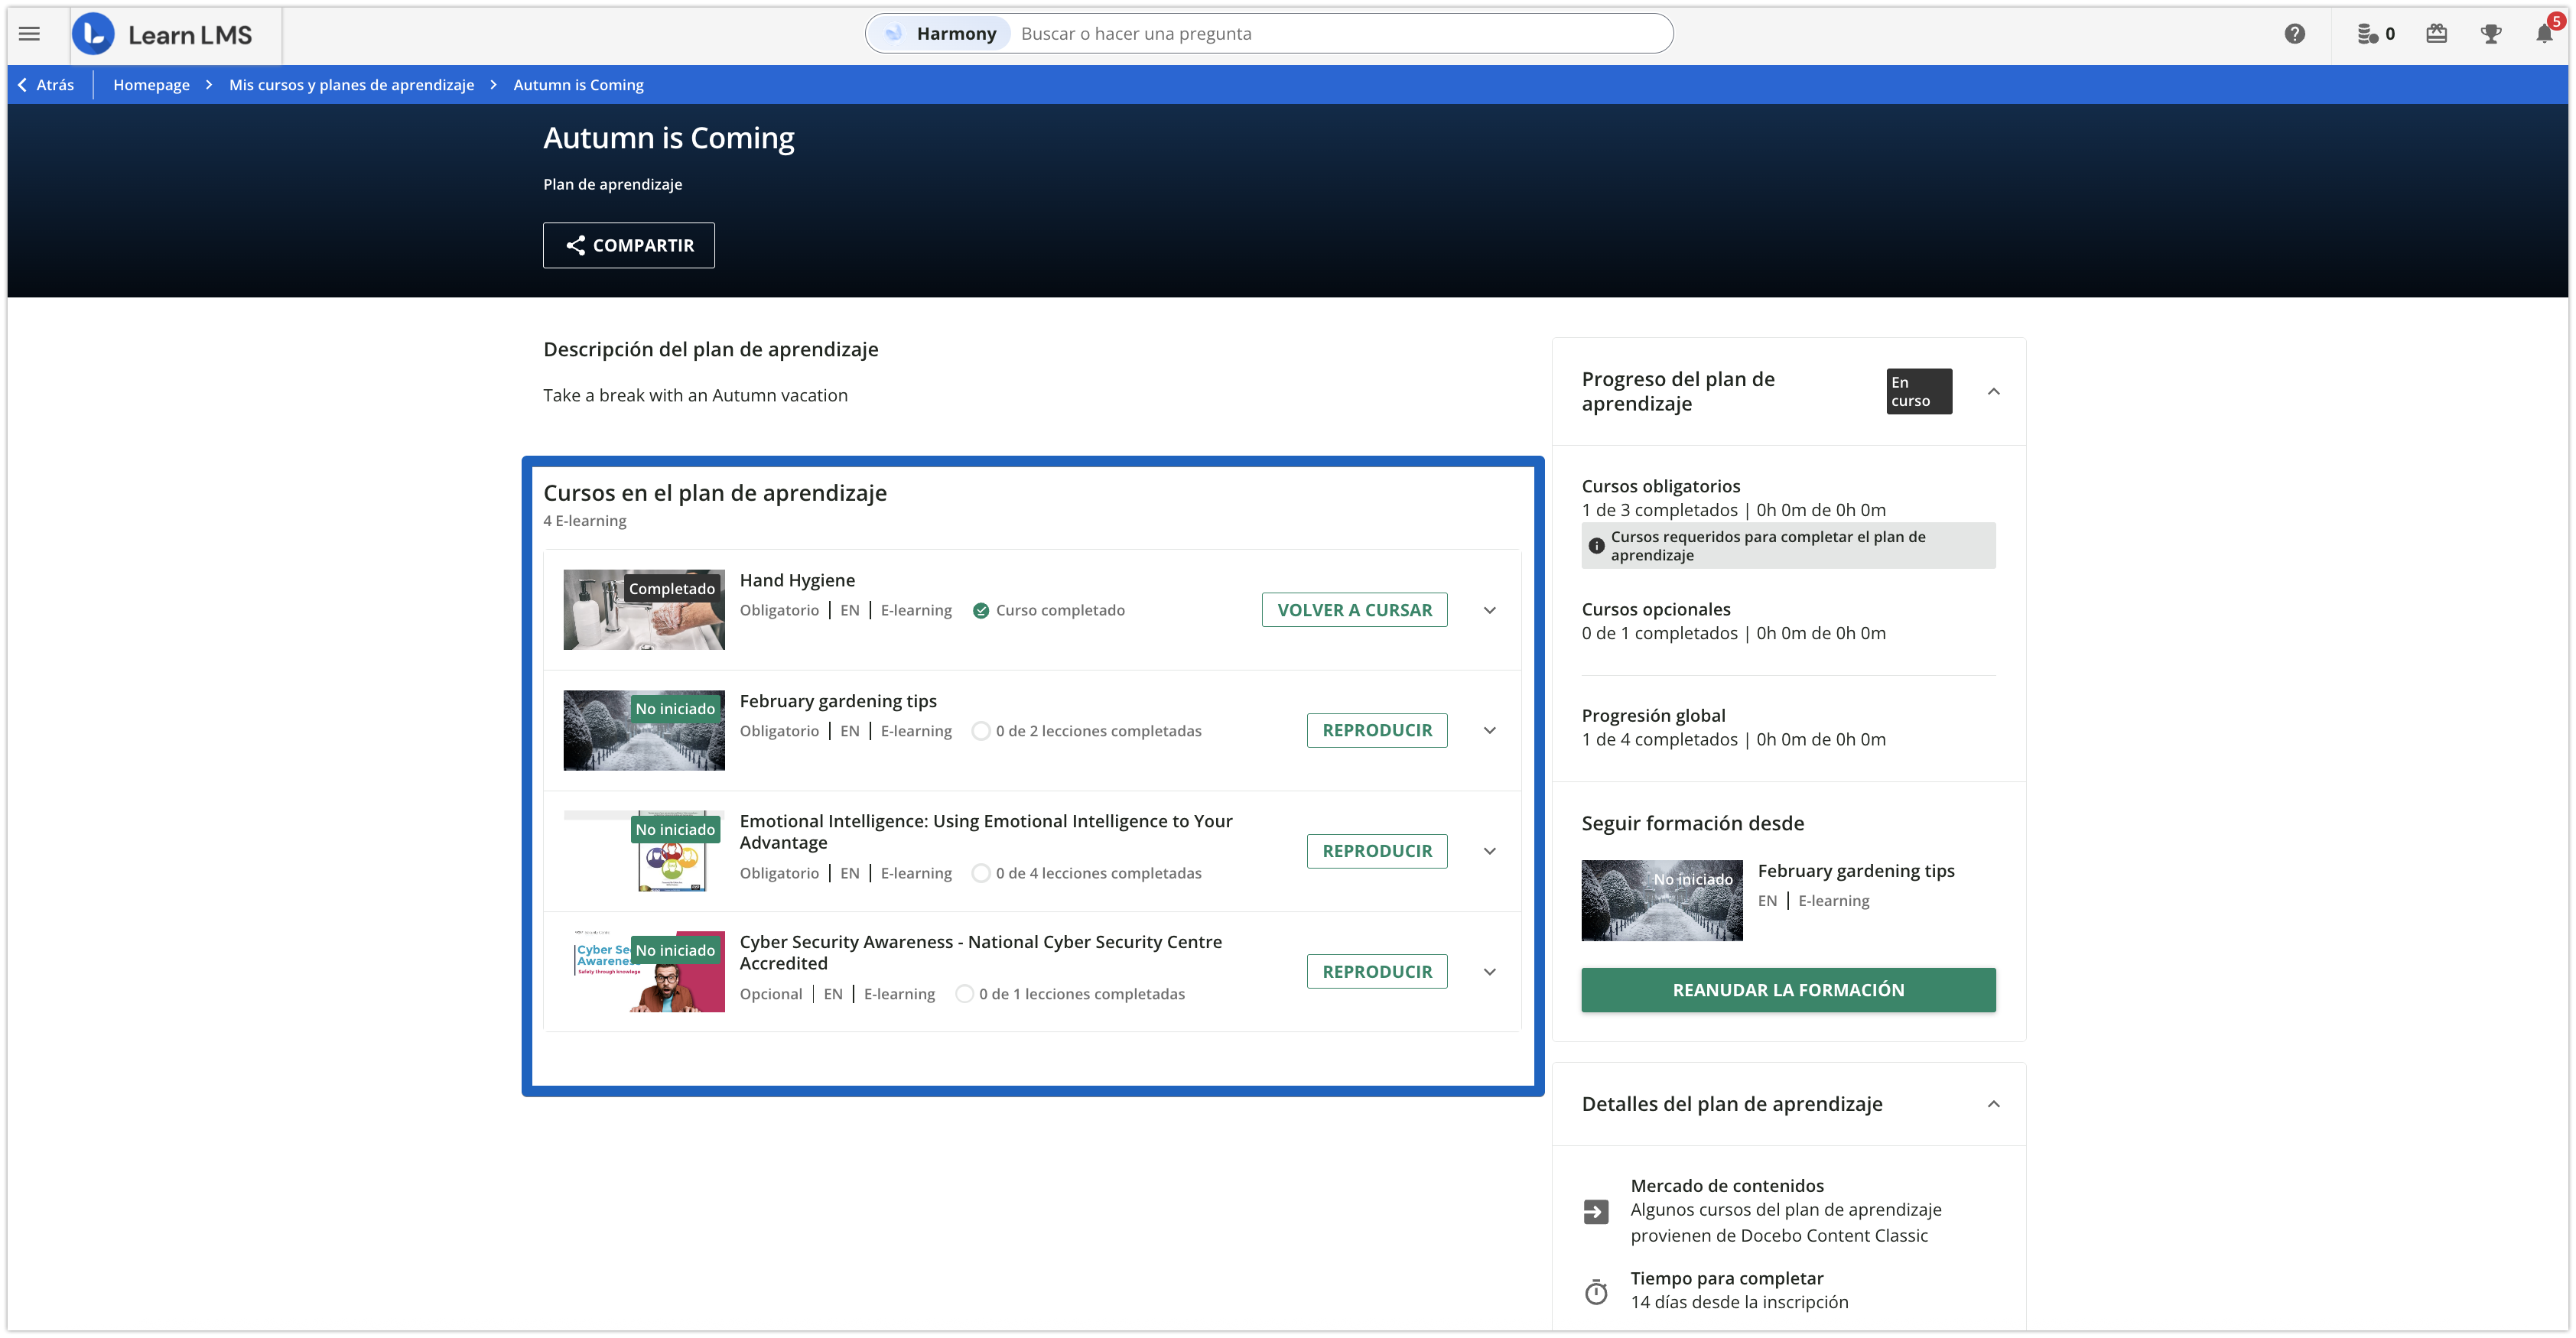Go to Homepage breadcrumb
Viewport: 2576px width, 1338px height.
[151, 85]
